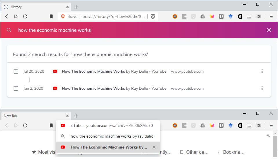Select the New Tab tab
The width and height of the screenshot is (278, 167).
(x=36, y=116)
